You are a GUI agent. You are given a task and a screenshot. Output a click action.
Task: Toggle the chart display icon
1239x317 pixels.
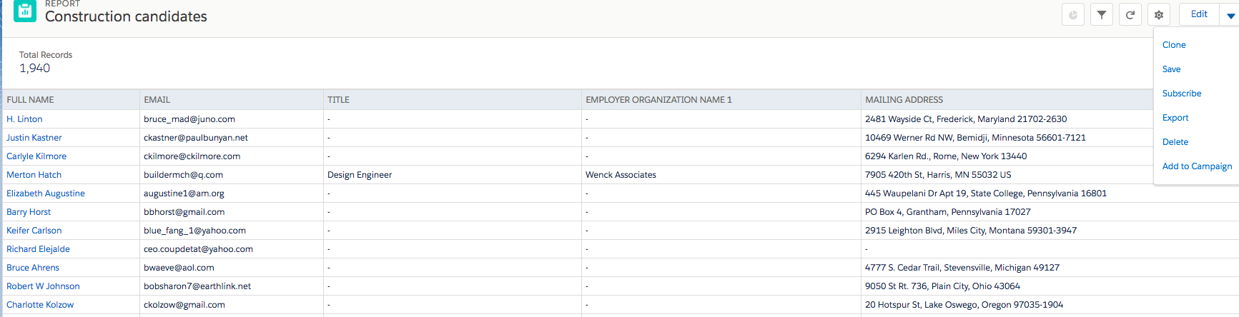1073,14
